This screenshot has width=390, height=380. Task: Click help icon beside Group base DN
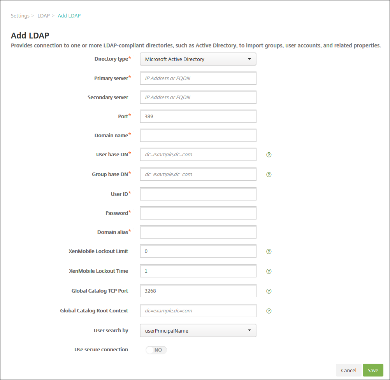(x=269, y=174)
